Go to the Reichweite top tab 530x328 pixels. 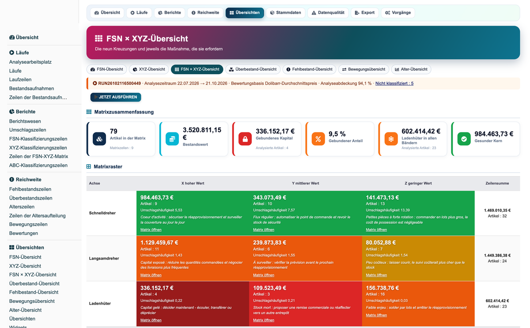(x=205, y=13)
